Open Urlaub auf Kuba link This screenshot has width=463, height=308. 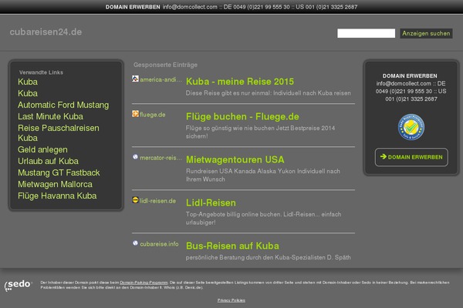click(48, 161)
